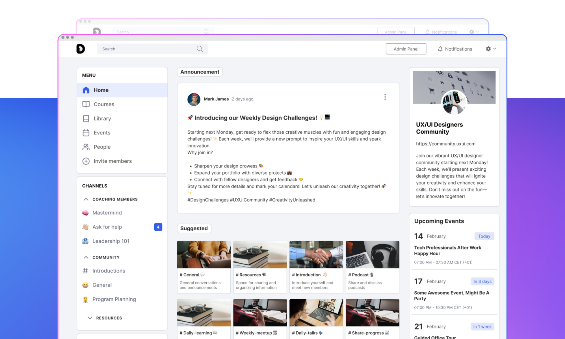Image resolution: width=565 pixels, height=339 pixels.
Task: Click the Ask for help waving-hand icon
Action: point(85,227)
